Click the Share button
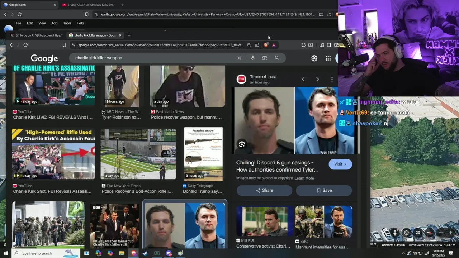The width and height of the screenshot is (459, 258). coord(264,191)
